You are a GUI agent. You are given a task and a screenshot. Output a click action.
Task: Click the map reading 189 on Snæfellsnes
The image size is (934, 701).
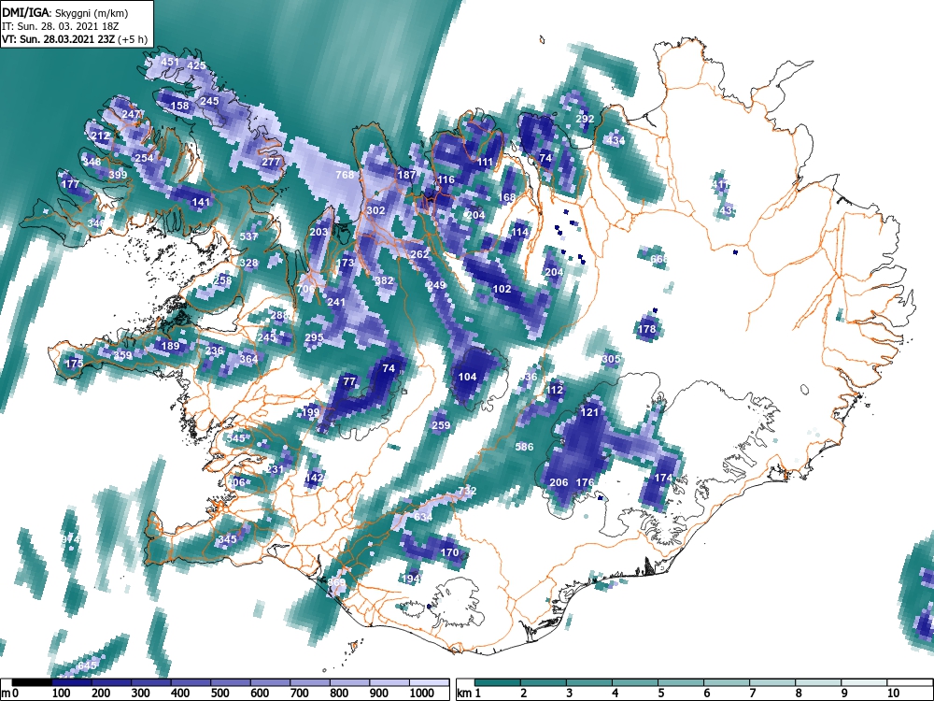[x=170, y=346]
